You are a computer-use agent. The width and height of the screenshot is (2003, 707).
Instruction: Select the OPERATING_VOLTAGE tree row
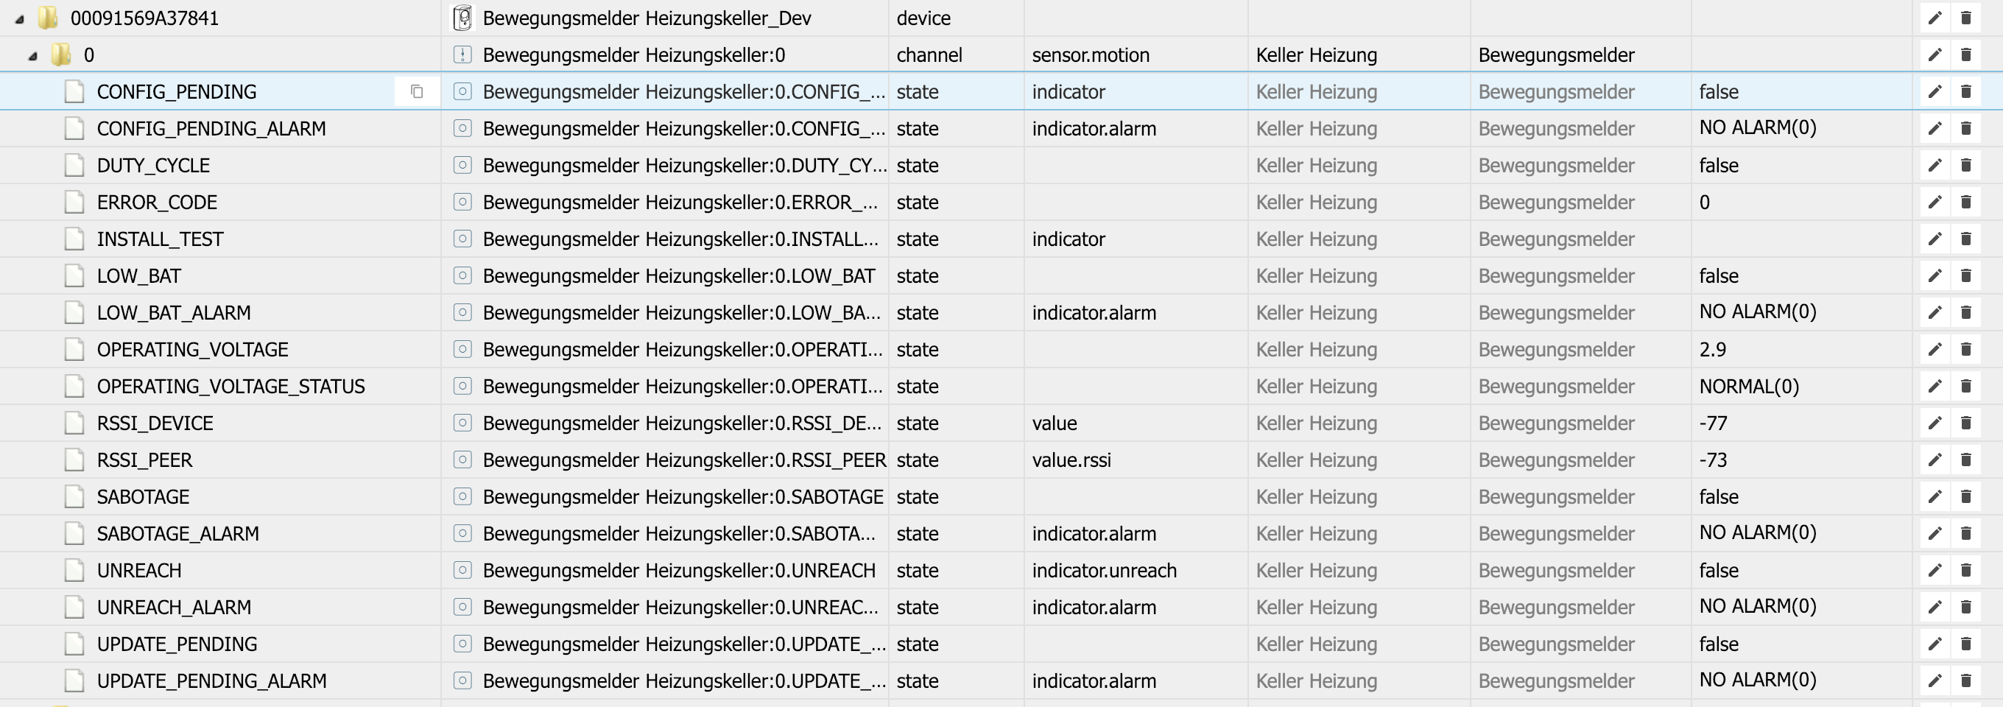(x=1002, y=349)
